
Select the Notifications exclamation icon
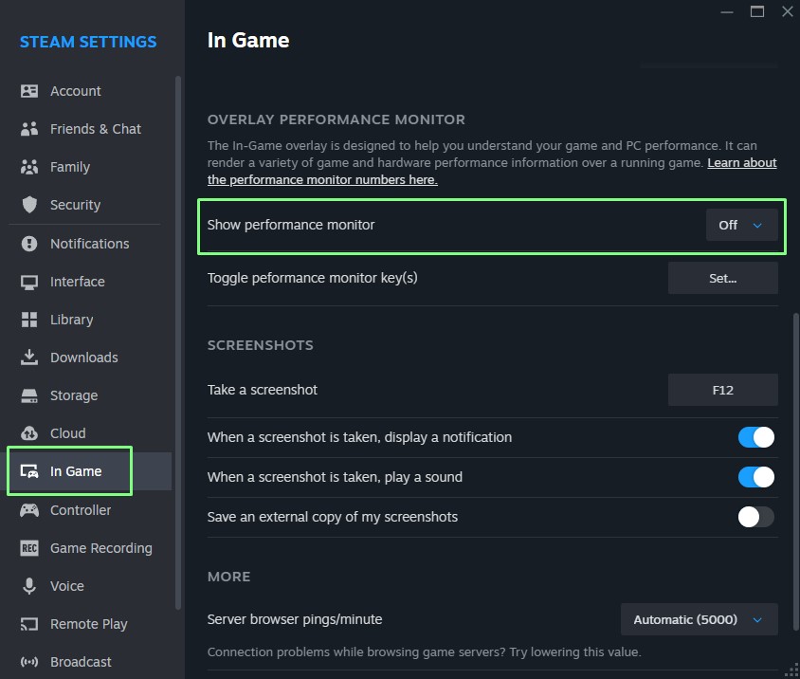tap(29, 244)
